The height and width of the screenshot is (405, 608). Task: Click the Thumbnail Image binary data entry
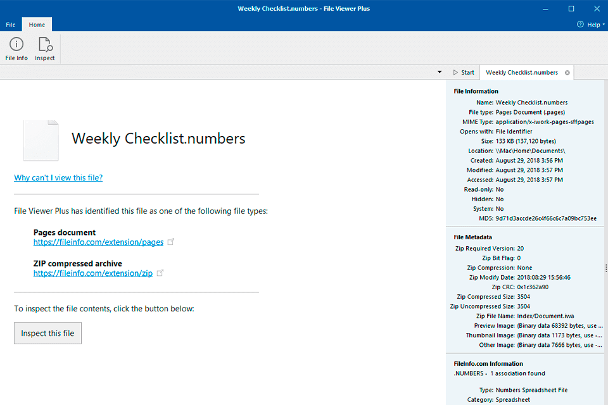pyautogui.click(x=559, y=335)
